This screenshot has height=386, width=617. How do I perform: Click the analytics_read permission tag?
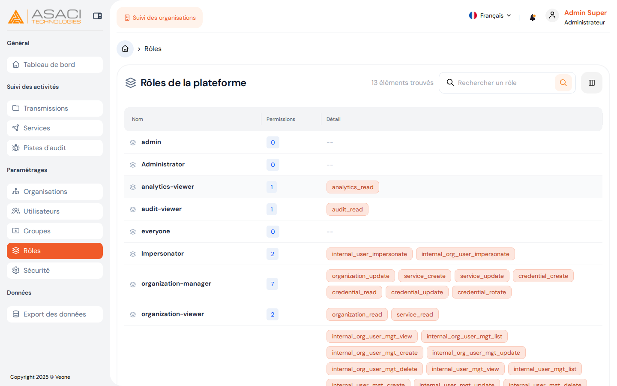[353, 187]
